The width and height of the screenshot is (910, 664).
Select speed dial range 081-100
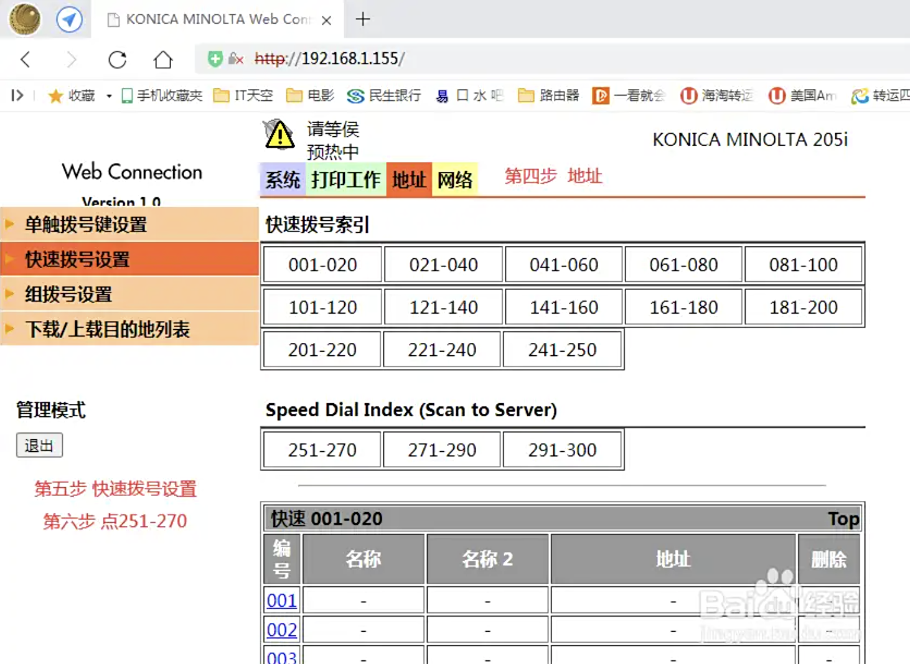pyautogui.click(x=803, y=264)
